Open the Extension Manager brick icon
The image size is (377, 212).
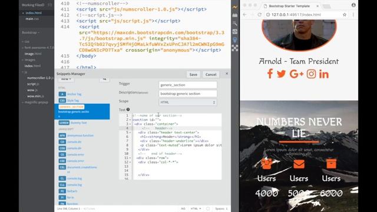pyautogui.click(x=235, y=15)
